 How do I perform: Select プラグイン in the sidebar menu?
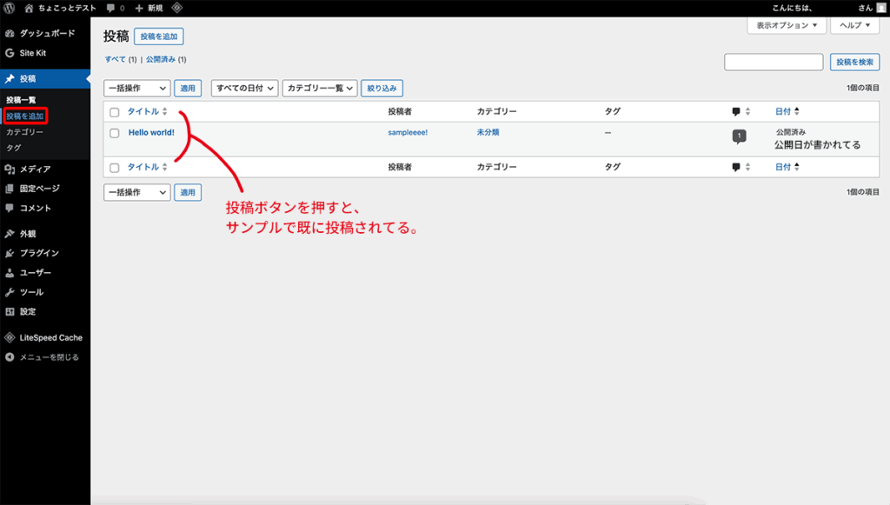[x=39, y=254]
